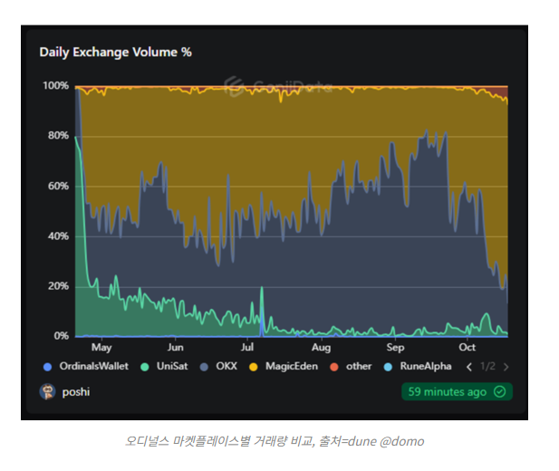Go to next legend page arrow
The width and height of the screenshot is (559, 471).
tap(506, 367)
